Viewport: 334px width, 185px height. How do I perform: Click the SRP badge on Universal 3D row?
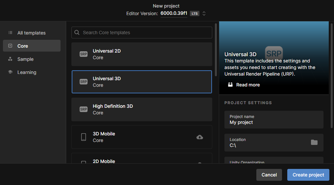click(x=84, y=81)
